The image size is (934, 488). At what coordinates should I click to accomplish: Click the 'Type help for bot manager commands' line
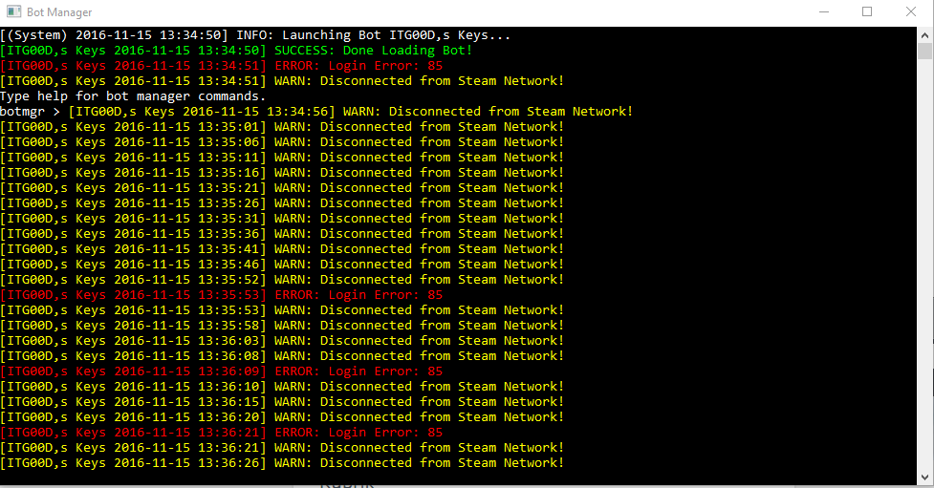[x=133, y=96]
